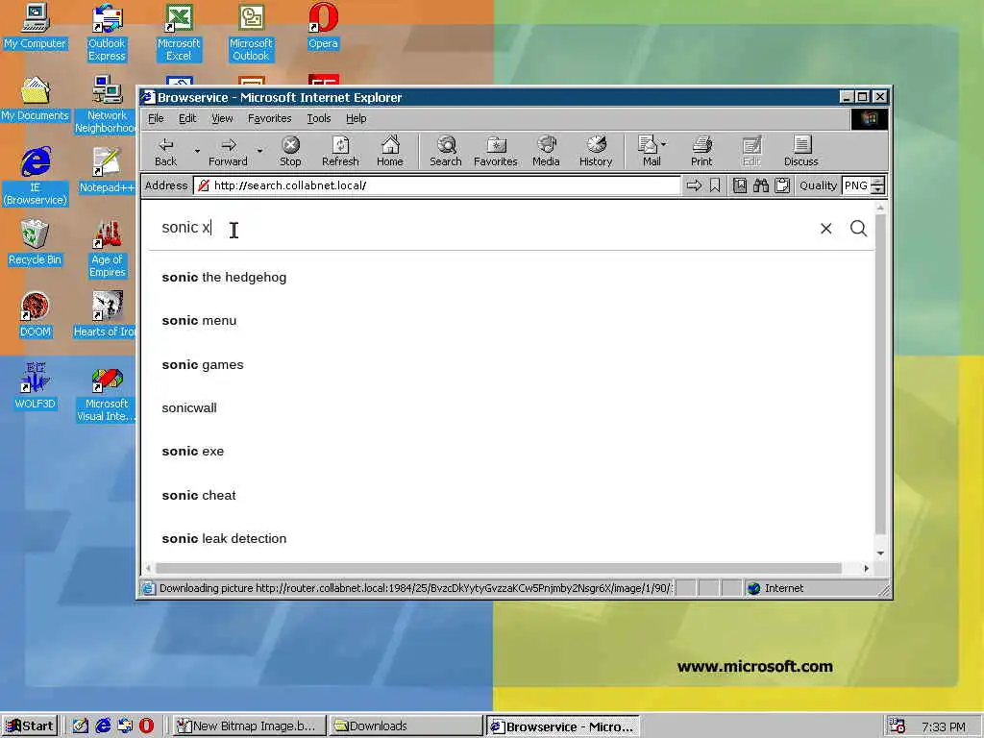Click the clipboard icon near Quality
The width and height of the screenshot is (984, 738).
(782, 185)
